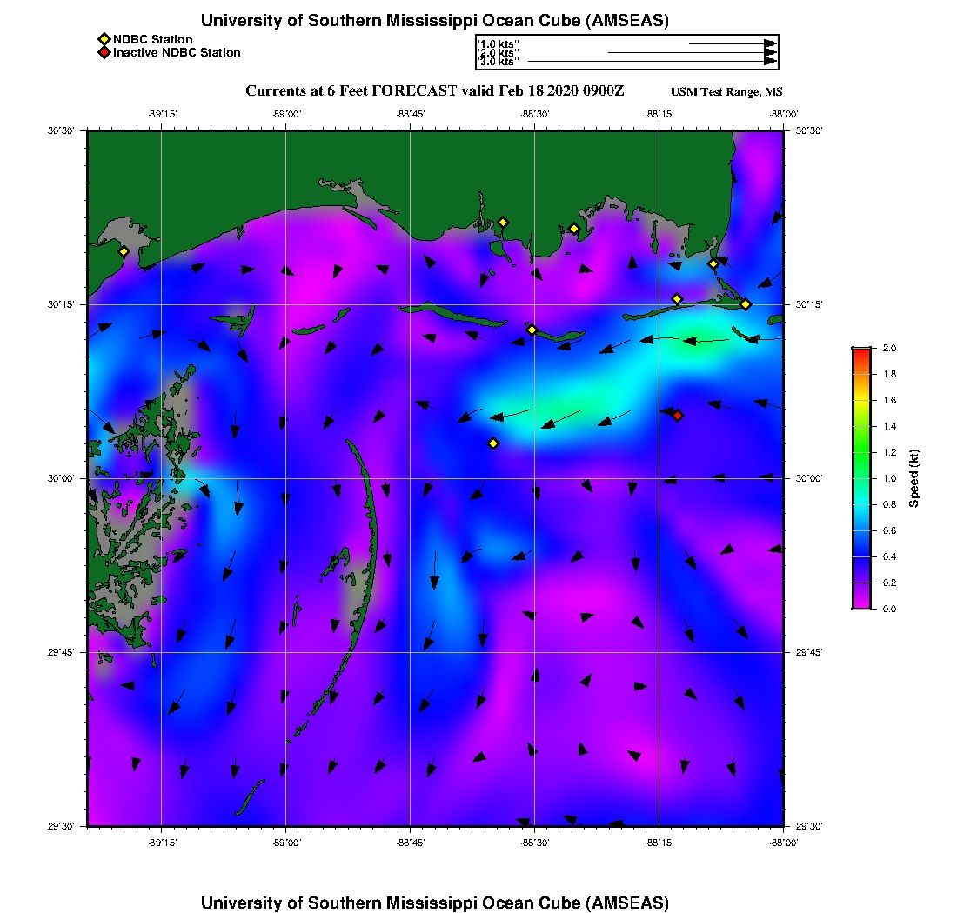The height and width of the screenshot is (913, 957).
Task: Click the southernmost yellow station marker
Action: tap(493, 443)
